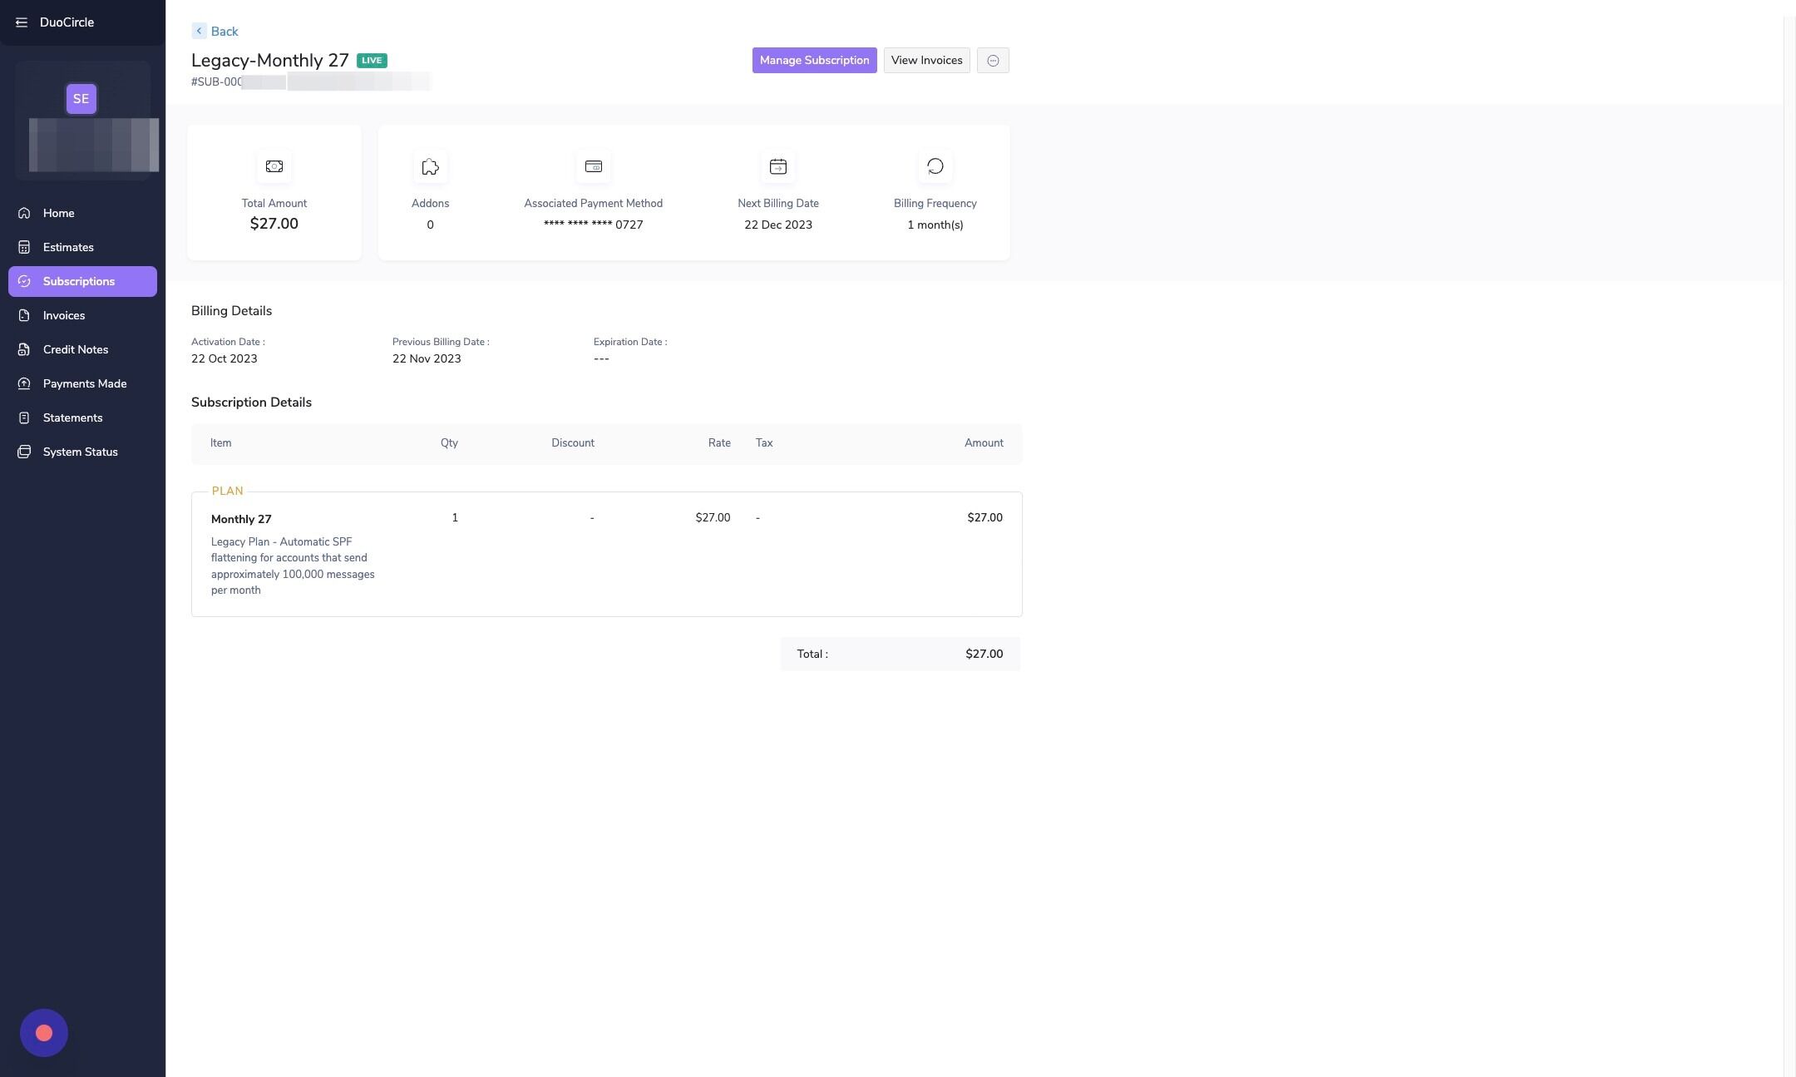The image size is (1796, 1077).
Task: Click the Statements icon in the sidebar
Action: (x=24, y=417)
